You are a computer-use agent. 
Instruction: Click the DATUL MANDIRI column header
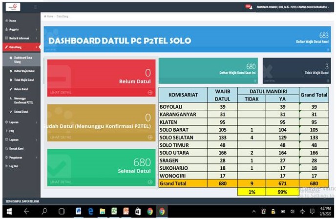pos(268,91)
